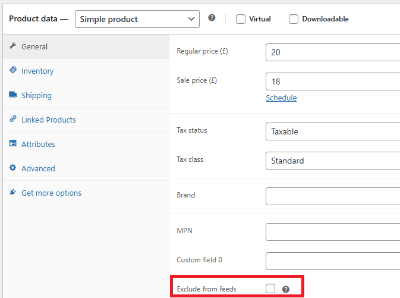The height and width of the screenshot is (298, 400).
Task: Click the General wrench icon
Action: click(12, 46)
